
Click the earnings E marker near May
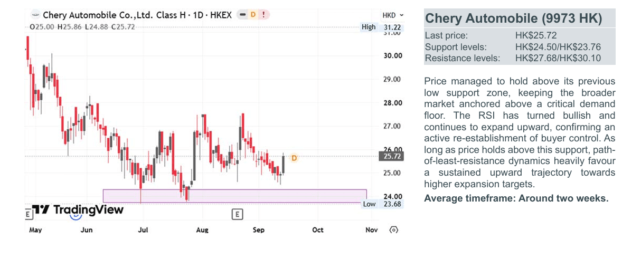coord(29,214)
